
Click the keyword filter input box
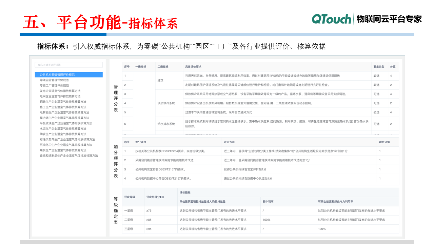click(68, 65)
